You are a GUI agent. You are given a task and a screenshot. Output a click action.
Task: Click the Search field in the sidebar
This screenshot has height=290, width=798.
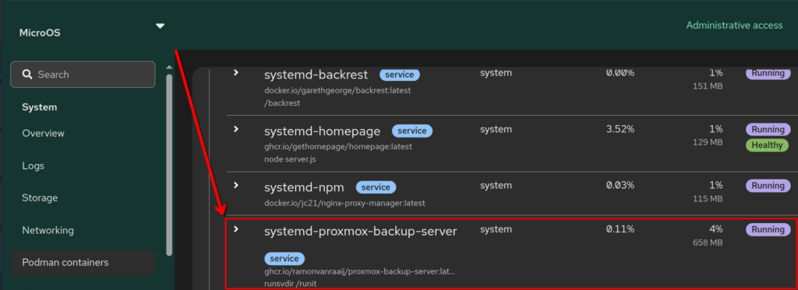[83, 75]
